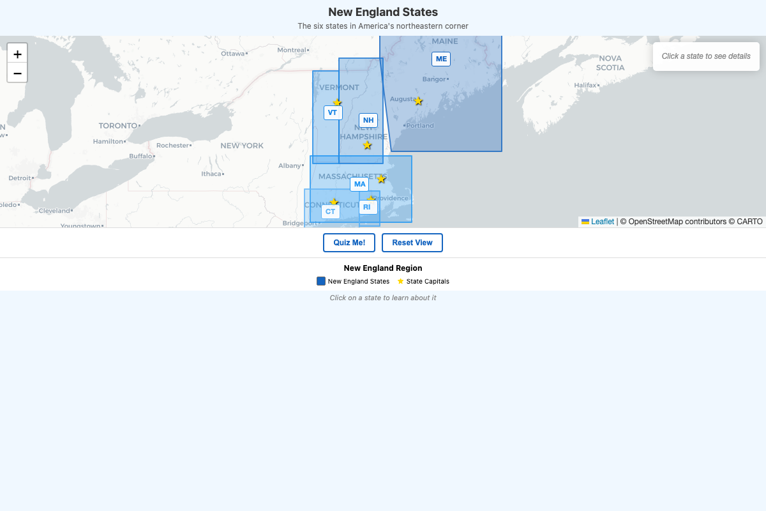Select the Montpelier capital star in Vermont
The width and height of the screenshot is (766, 511).
(x=337, y=102)
